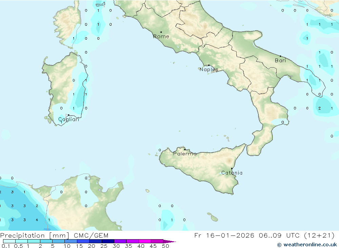The image size is (339, 248).
Task: Click the legend scale label 0.5
Action: pos(18,246)
